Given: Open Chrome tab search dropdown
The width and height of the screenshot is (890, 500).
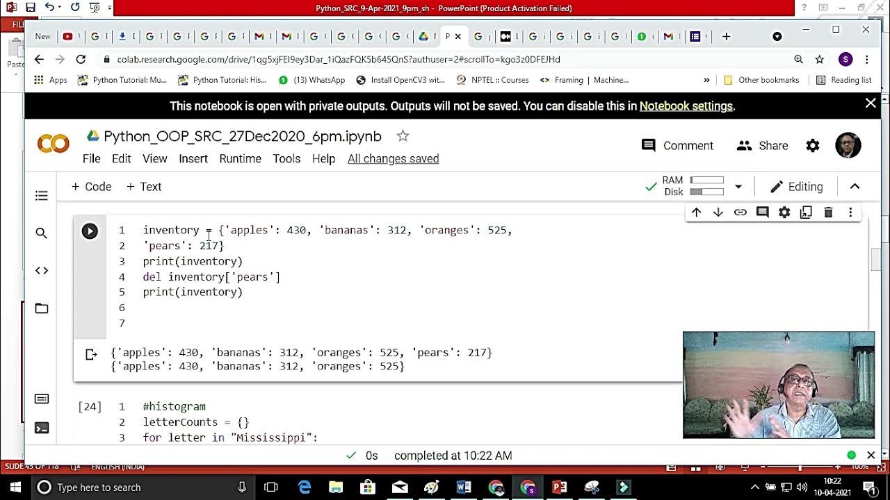Looking at the screenshot, I should [777, 36].
